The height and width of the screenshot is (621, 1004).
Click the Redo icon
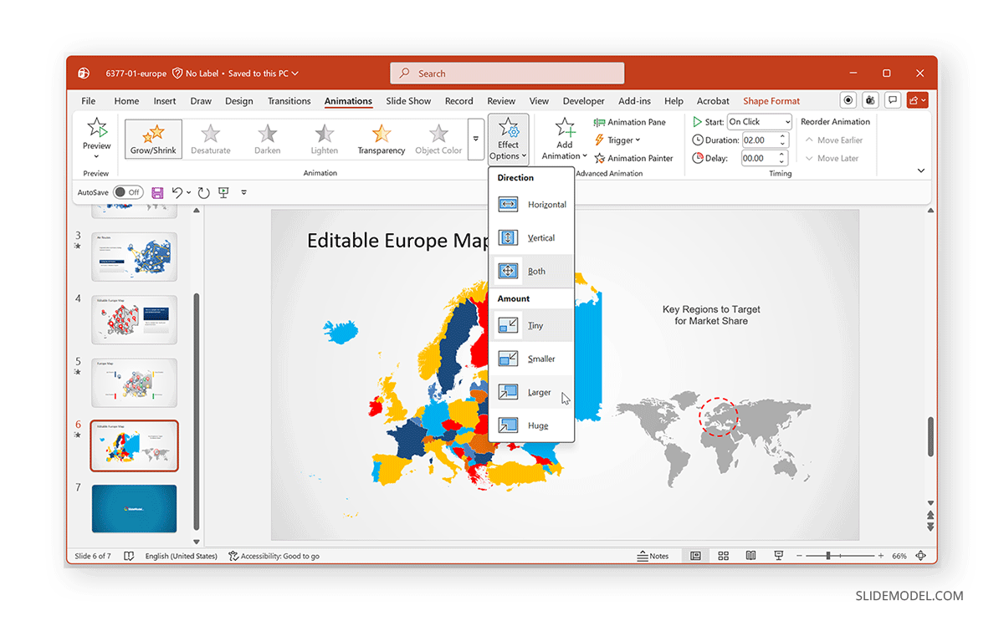point(203,192)
